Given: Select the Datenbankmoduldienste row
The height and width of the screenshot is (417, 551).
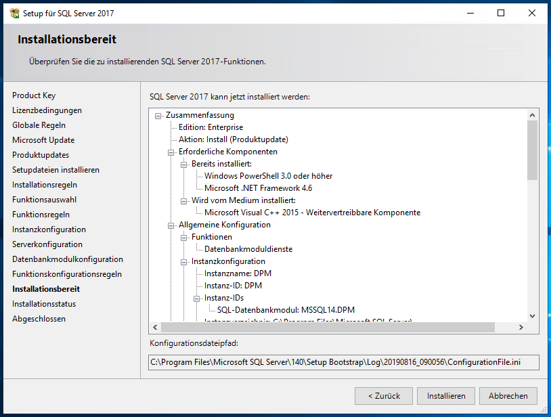Looking at the screenshot, I should [x=248, y=249].
